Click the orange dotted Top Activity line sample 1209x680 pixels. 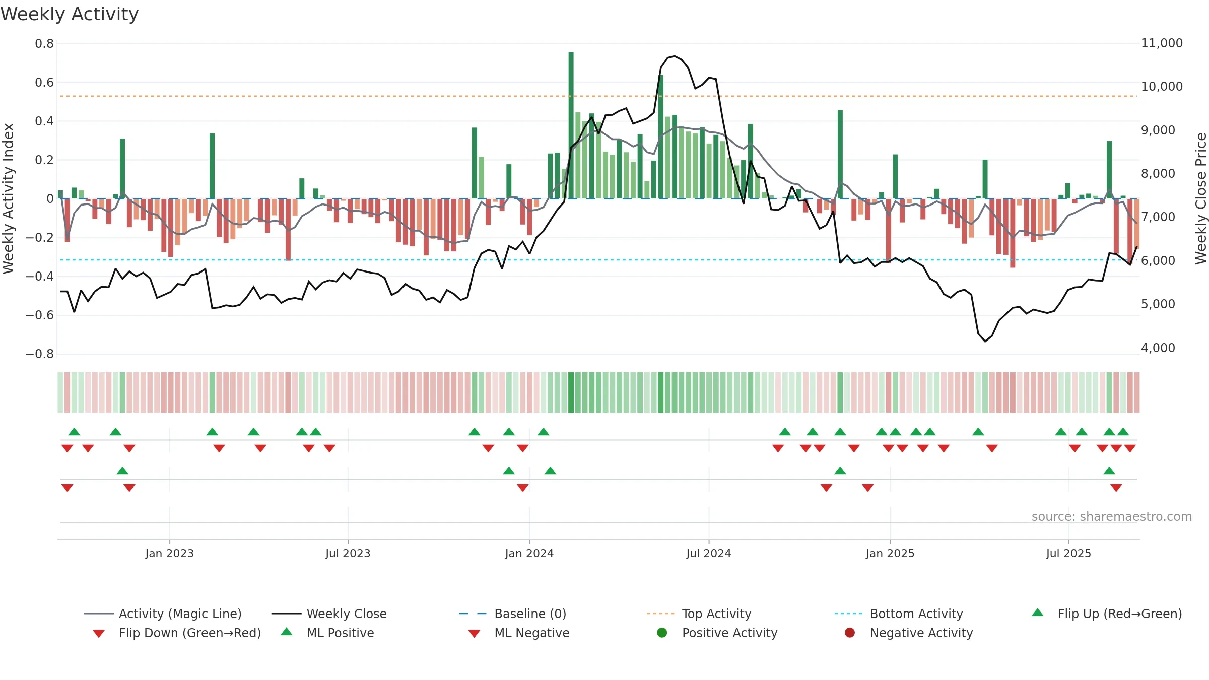660,614
